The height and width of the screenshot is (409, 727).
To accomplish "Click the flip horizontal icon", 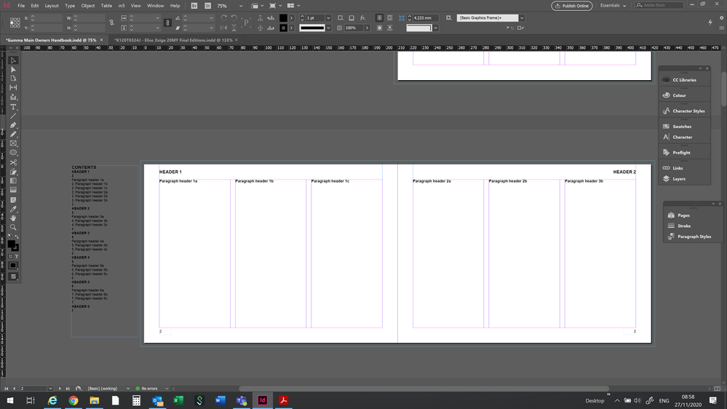I will click(224, 28).
